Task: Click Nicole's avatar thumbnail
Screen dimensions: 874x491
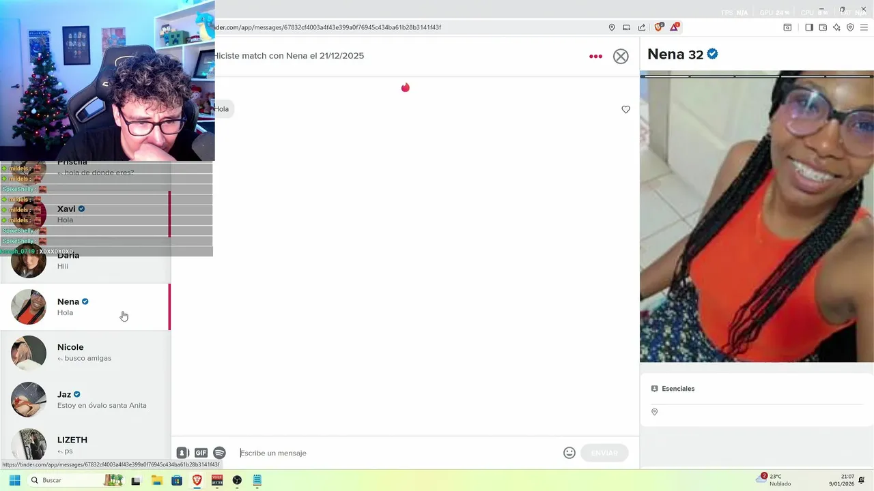Action: pos(29,353)
